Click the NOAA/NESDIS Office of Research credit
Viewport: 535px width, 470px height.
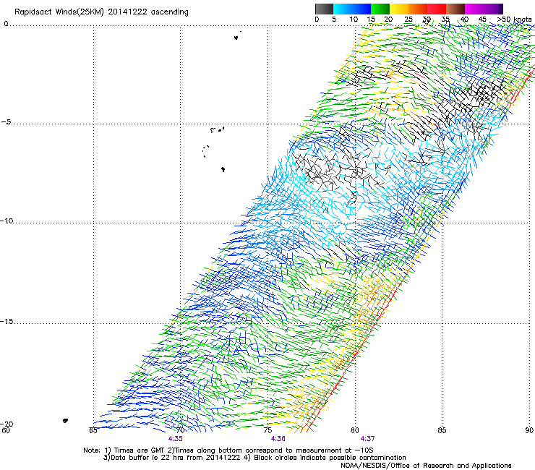point(426,466)
